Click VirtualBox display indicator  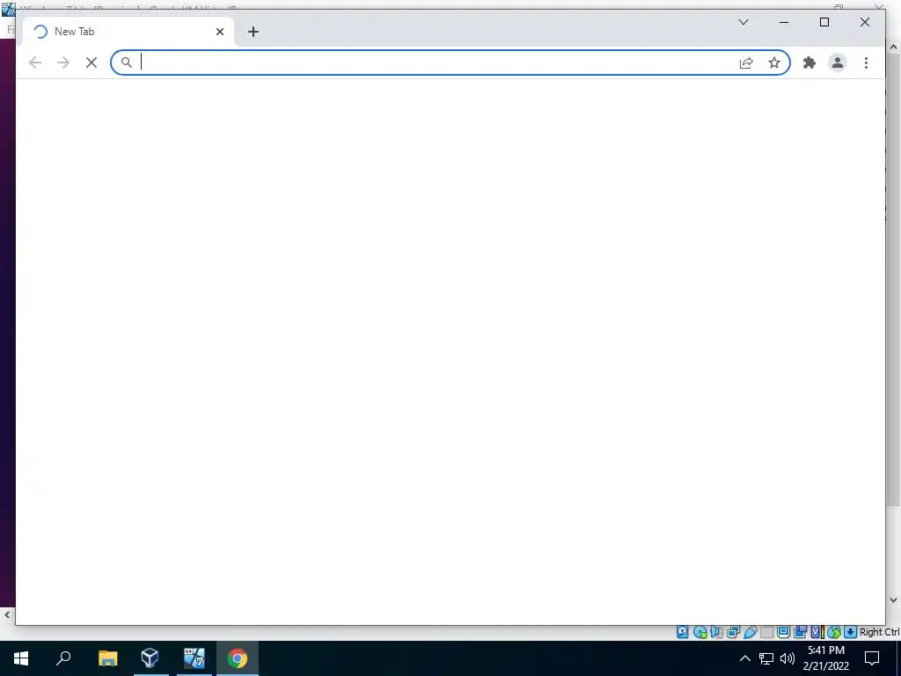pyautogui.click(x=783, y=632)
